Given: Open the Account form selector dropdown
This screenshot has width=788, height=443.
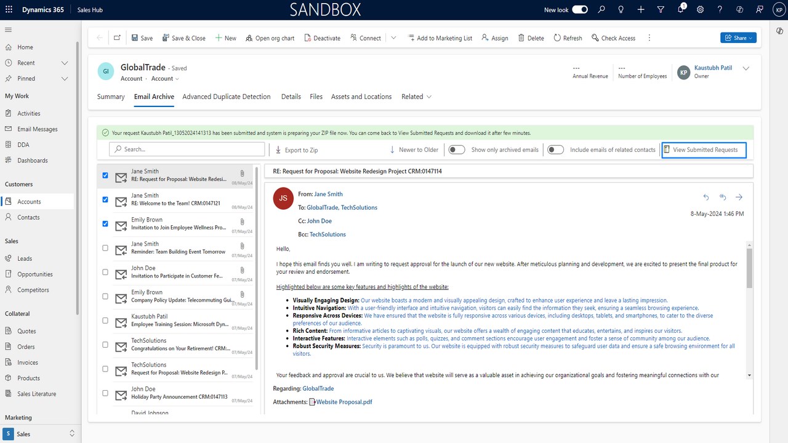Looking at the screenshot, I should click(166, 79).
